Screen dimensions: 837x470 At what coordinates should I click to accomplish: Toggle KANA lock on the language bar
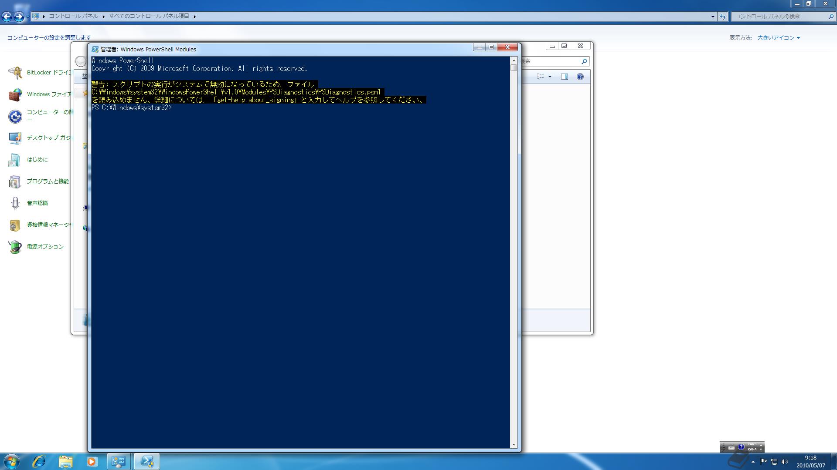coord(752,449)
